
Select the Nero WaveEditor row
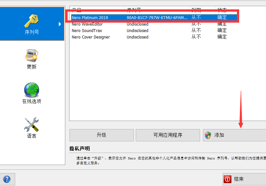[x=154, y=24]
